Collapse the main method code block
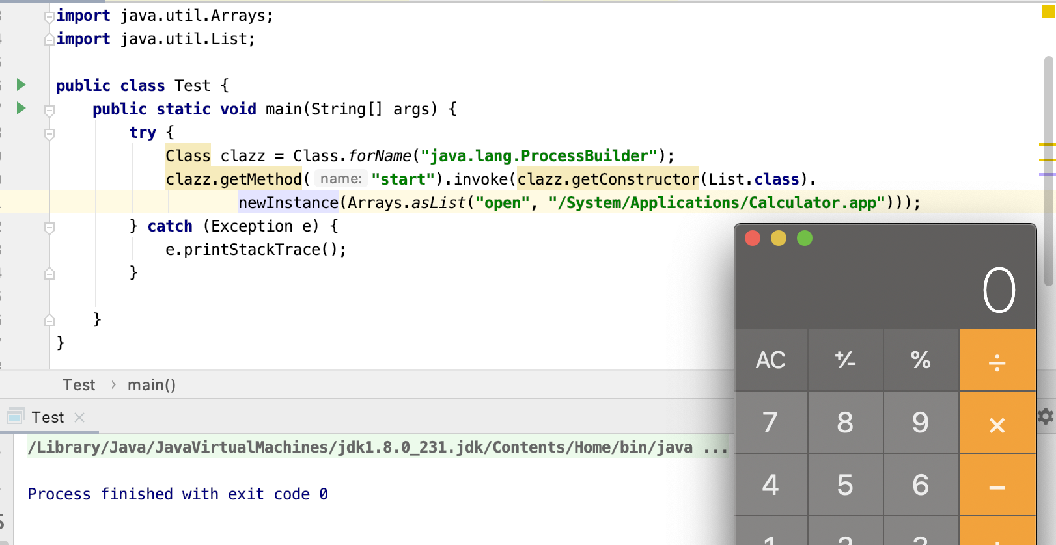Viewport: 1056px width, 545px height. click(49, 111)
